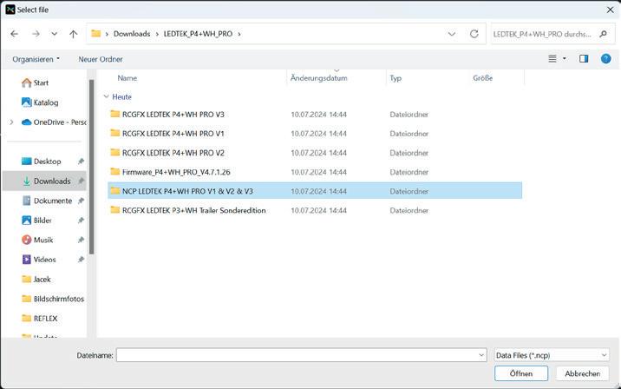Screen dimensions: 621x389
Task: Open Katalog in the navigation pane
Action: [x=40, y=102]
